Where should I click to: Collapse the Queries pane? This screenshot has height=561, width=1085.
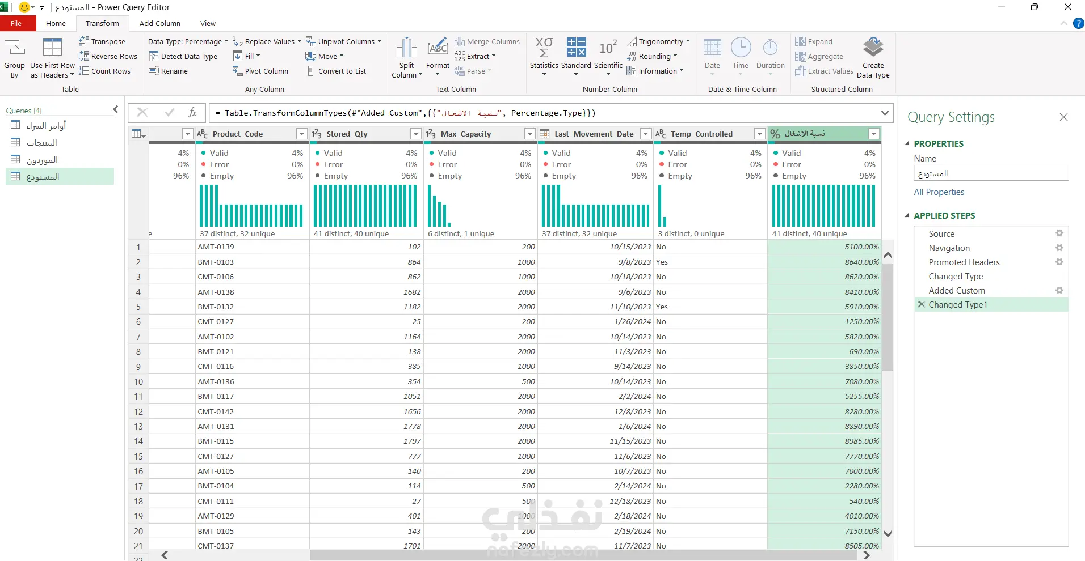tap(116, 109)
